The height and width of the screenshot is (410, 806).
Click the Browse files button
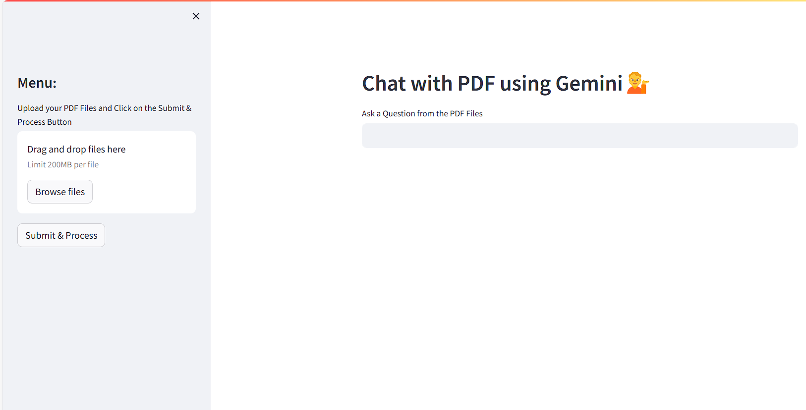point(60,192)
